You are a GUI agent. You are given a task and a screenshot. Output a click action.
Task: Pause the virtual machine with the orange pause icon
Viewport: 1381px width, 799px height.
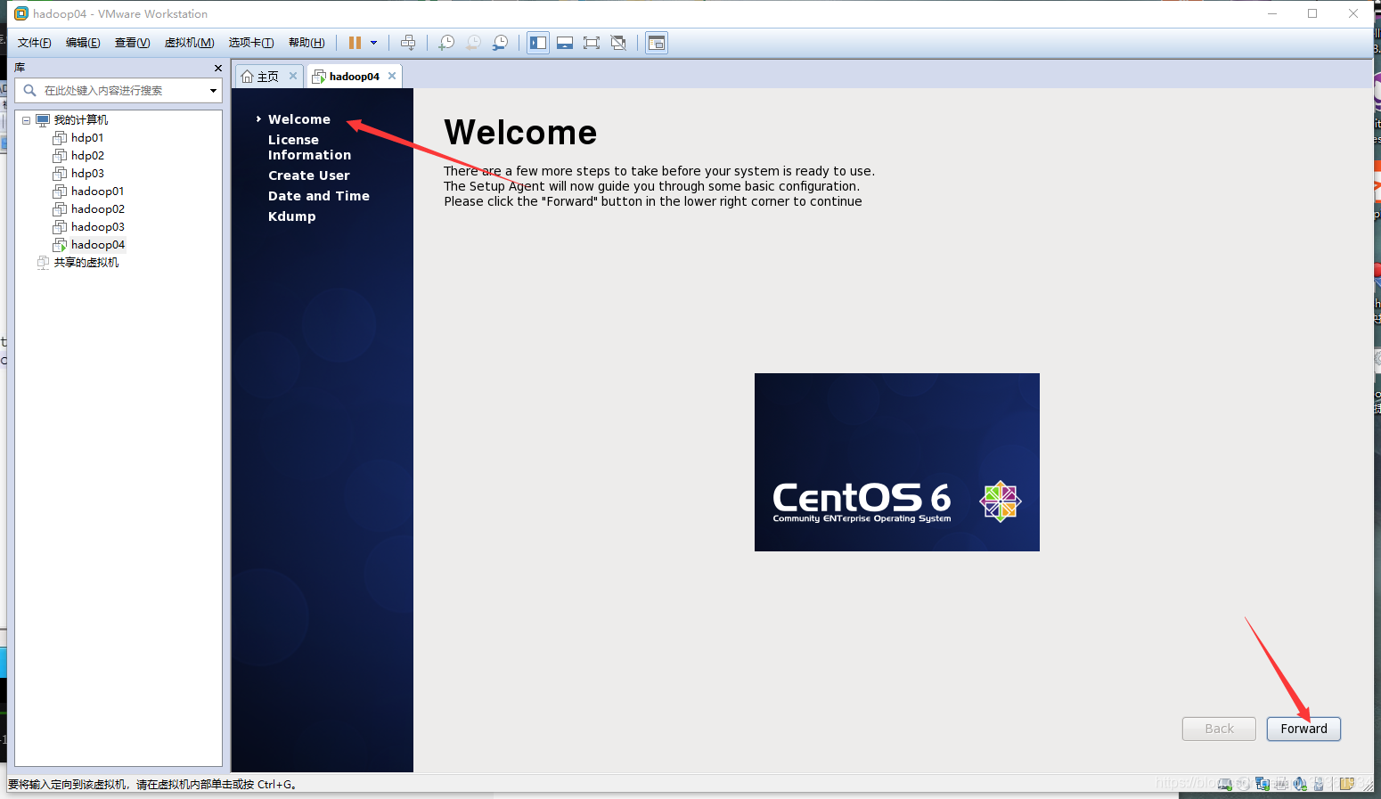point(355,43)
